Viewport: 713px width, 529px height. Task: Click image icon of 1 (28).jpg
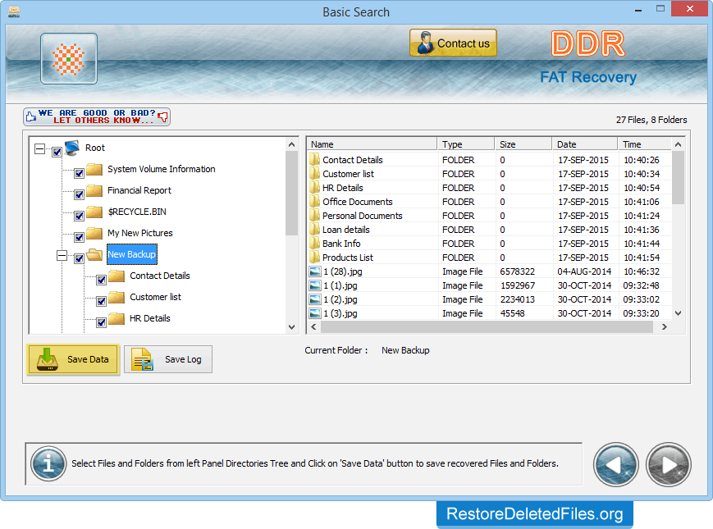tap(315, 271)
